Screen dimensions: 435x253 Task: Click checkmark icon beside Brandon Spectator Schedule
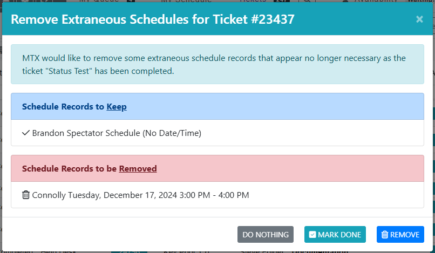click(x=26, y=133)
